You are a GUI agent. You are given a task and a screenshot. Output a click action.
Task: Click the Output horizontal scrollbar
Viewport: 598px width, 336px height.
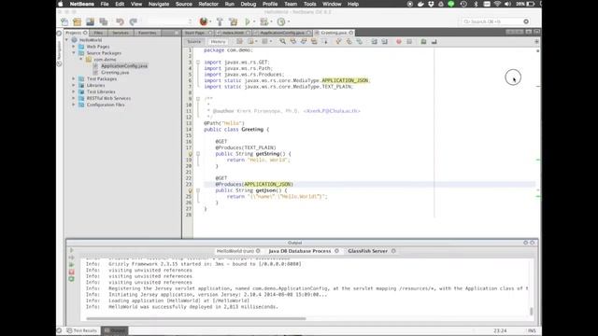tap(196, 318)
